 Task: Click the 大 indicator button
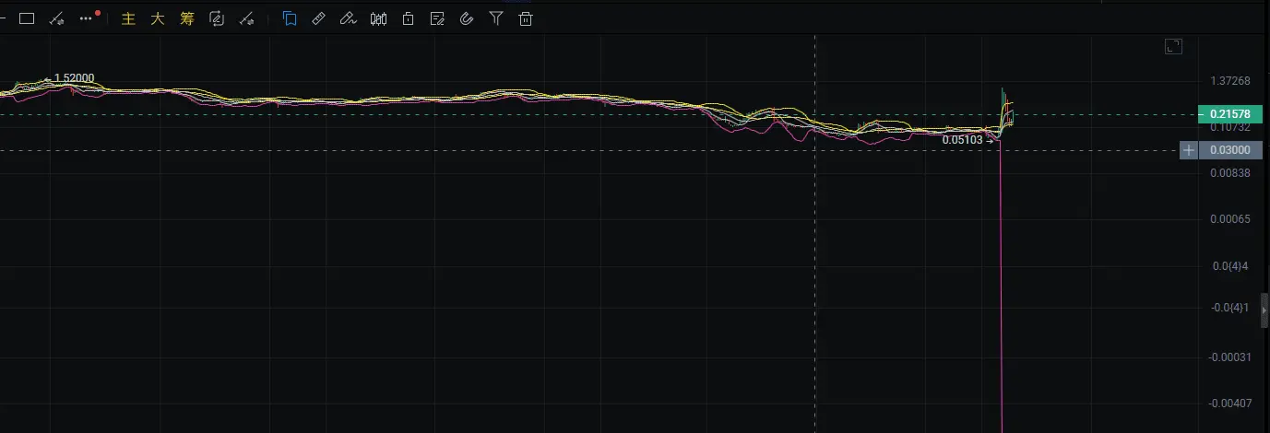158,18
